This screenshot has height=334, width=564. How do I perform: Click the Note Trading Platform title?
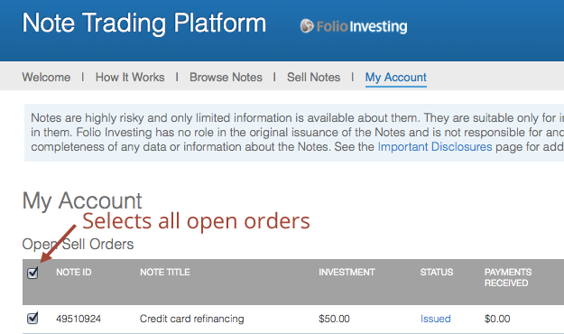(x=144, y=23)
